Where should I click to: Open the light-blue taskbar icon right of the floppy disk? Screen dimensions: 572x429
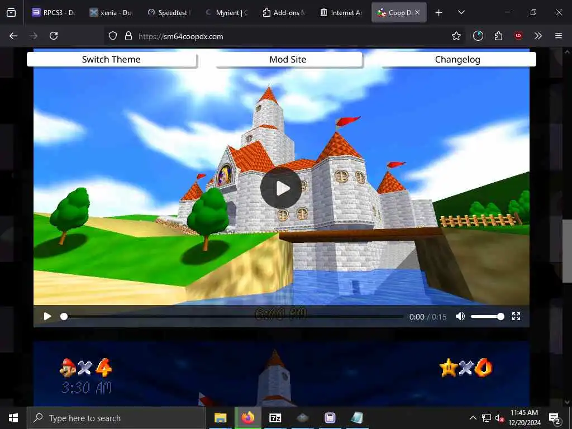[357, 418]
